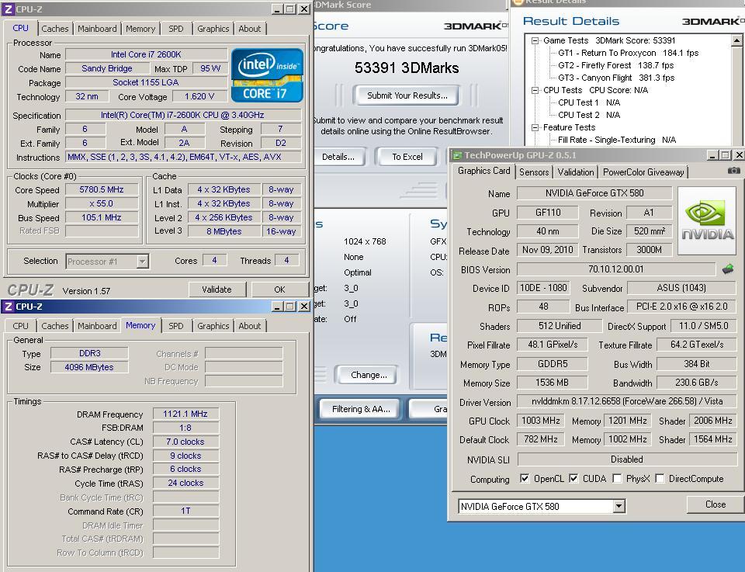Click the Bandwidth value 230.6 GB/s

pyautogui.click(x=697, y=383)
